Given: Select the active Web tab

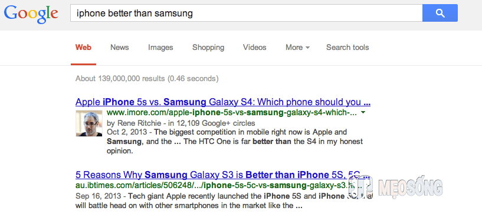Looking at the screenshot, I should pos(83,48).
